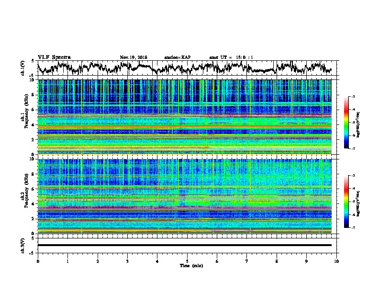The width and height of the screenshot is (379, 293).
Task: Select the "ch.1(V)" waveform axis label
Action: 22,68
